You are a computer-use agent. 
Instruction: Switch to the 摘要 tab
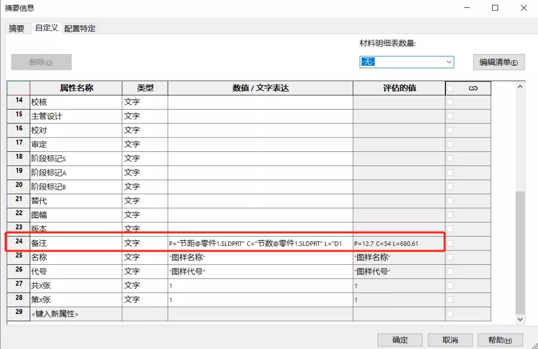(17, 28)
